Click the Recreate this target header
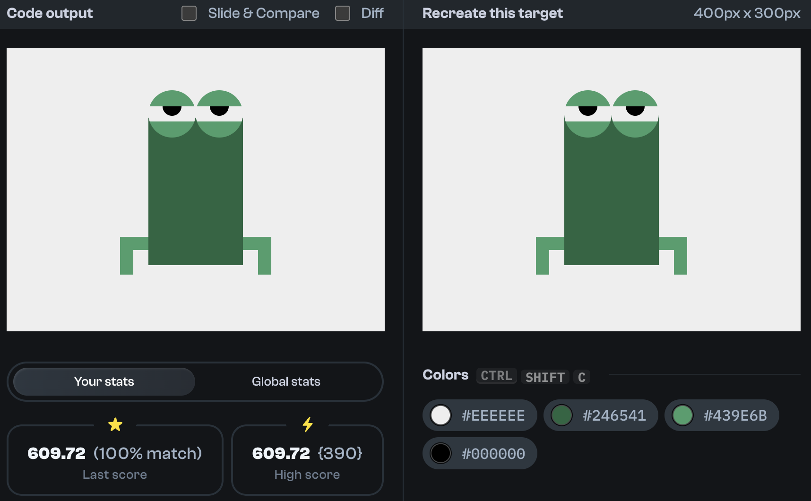The width and height of the screenshot is (811, 501). pyautogui.click(x=493, y=13)
